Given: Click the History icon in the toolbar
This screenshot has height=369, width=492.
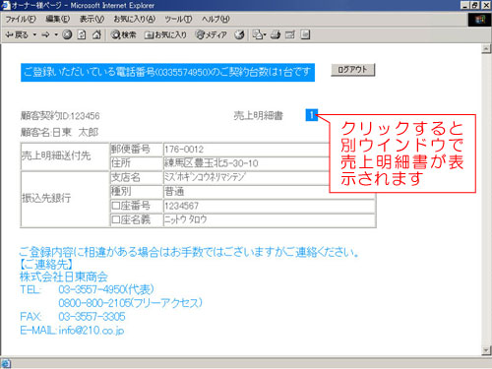Looking at the screenshot, I should tap(239, 34).
